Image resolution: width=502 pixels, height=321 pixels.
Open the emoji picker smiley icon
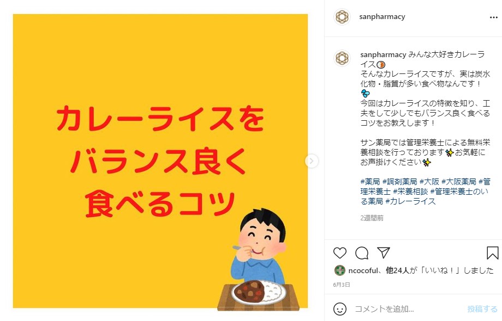(340, 309)
